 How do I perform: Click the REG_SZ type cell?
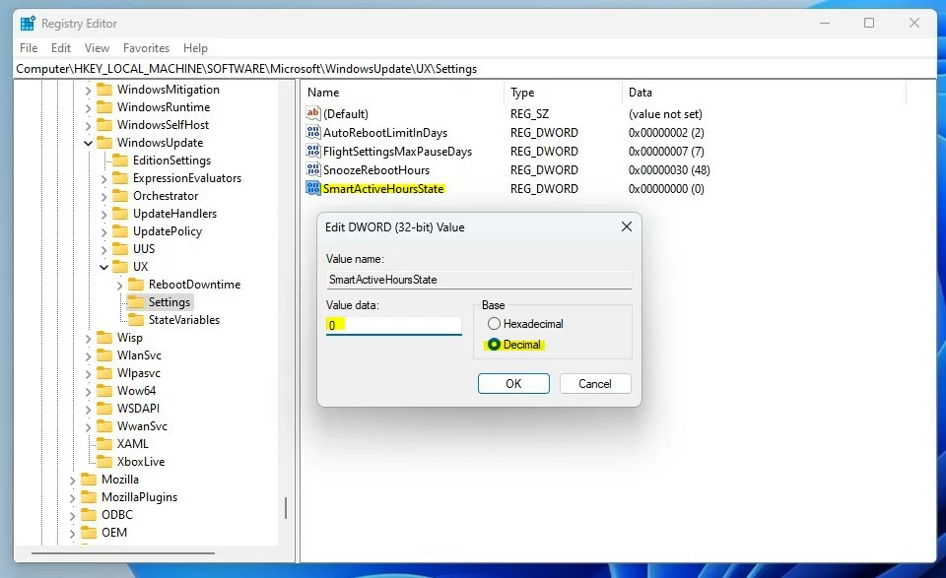[529, 114]
